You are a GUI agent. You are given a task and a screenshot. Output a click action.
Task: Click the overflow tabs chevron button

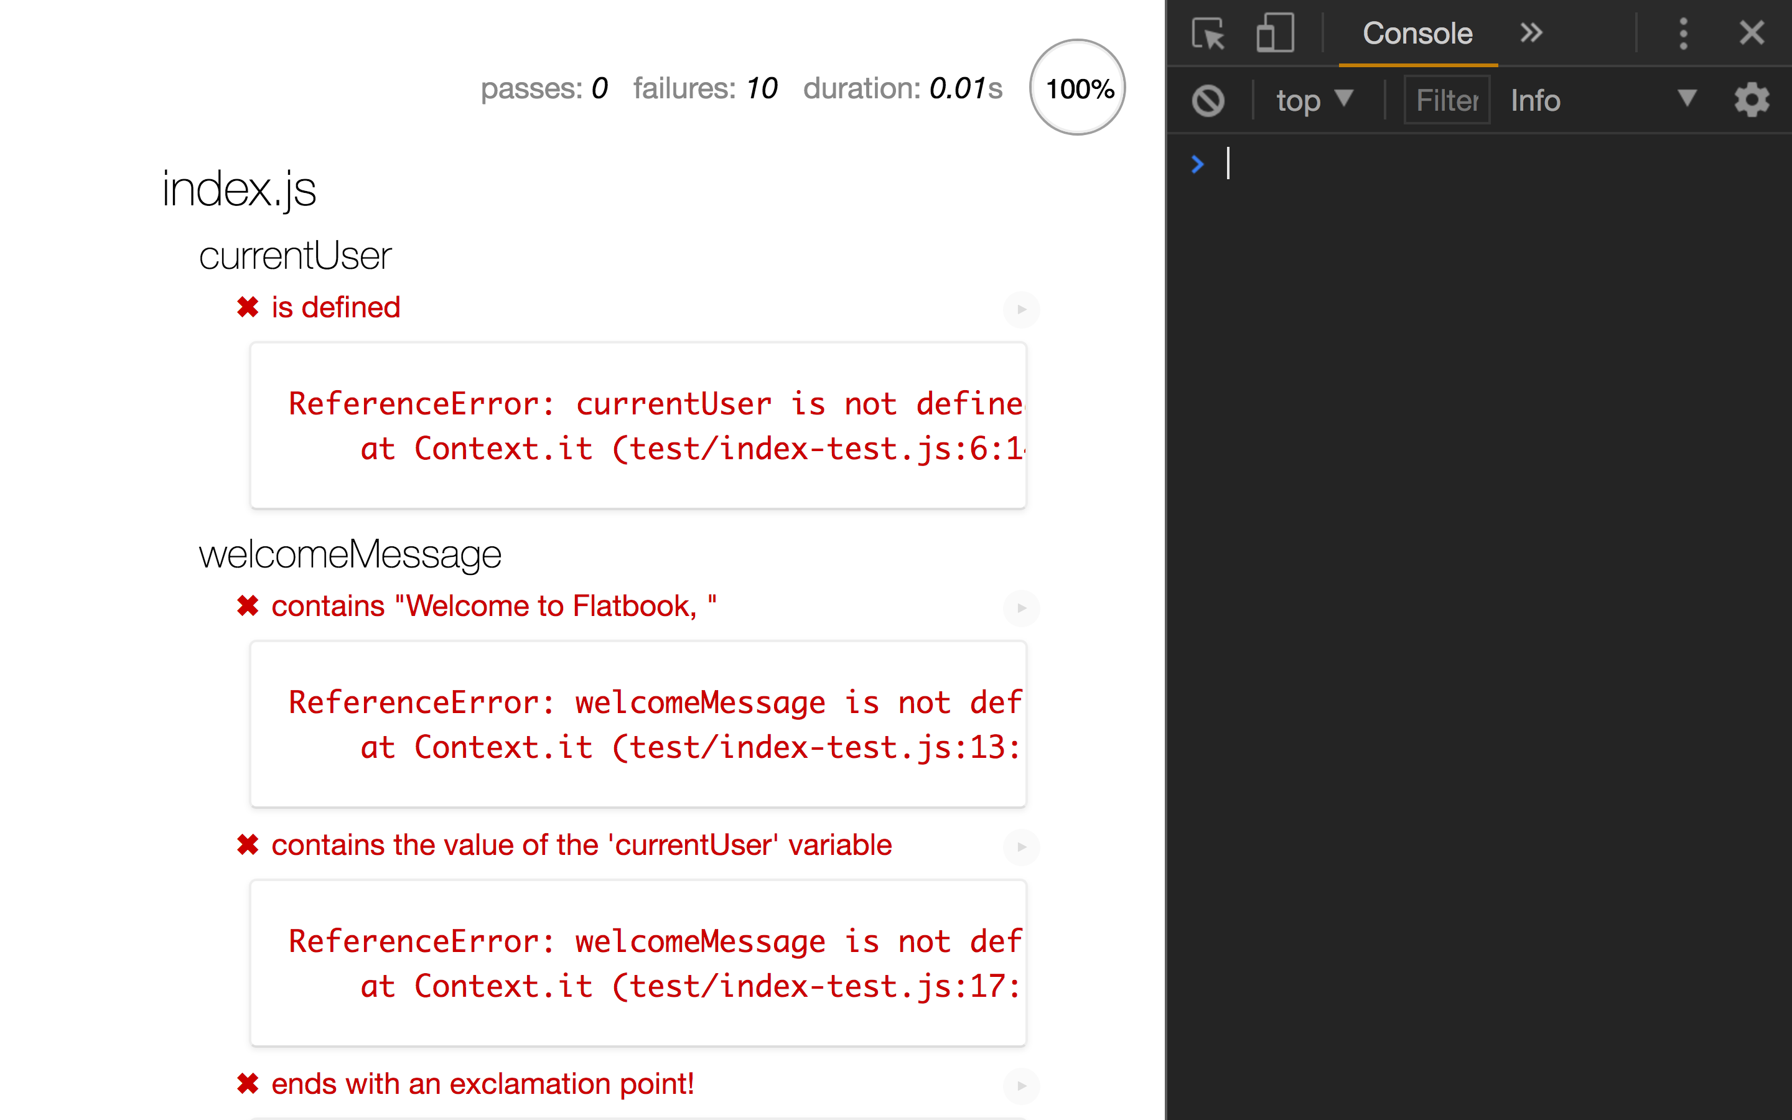click(1528, 32)
